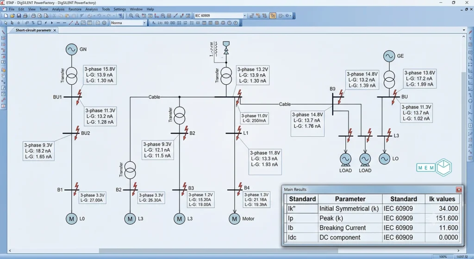Image resolution: width=474 pixels, height=259 pixels.
Task: Click the vertical scroll up arrow
Action: [x=464, y=37]
